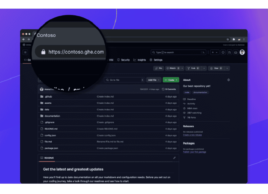268x194 pixels.
Task: Click the file icon beside README.md
Action: tap(42, 129)
